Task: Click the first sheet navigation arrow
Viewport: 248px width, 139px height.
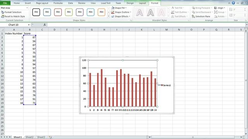Action: 2,137
